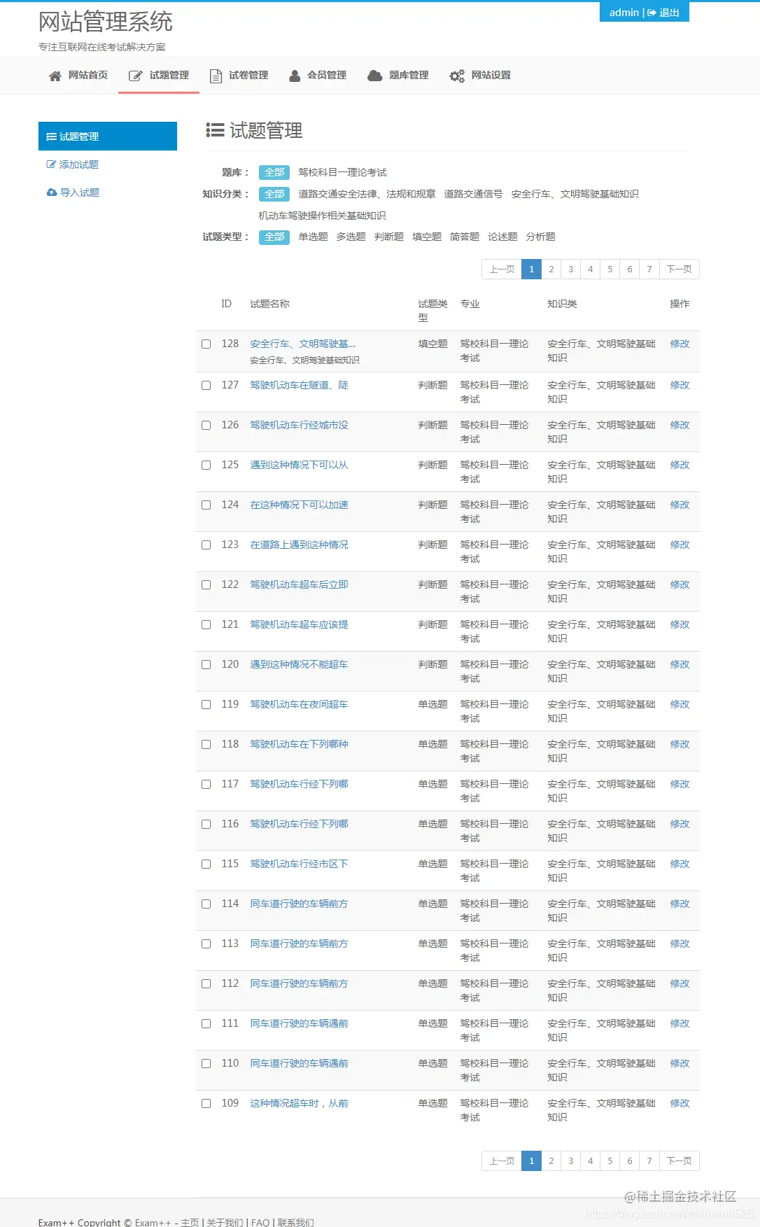Filter question type 判断题
Viewport: 760px width, 1227px height.
point(388,237)
